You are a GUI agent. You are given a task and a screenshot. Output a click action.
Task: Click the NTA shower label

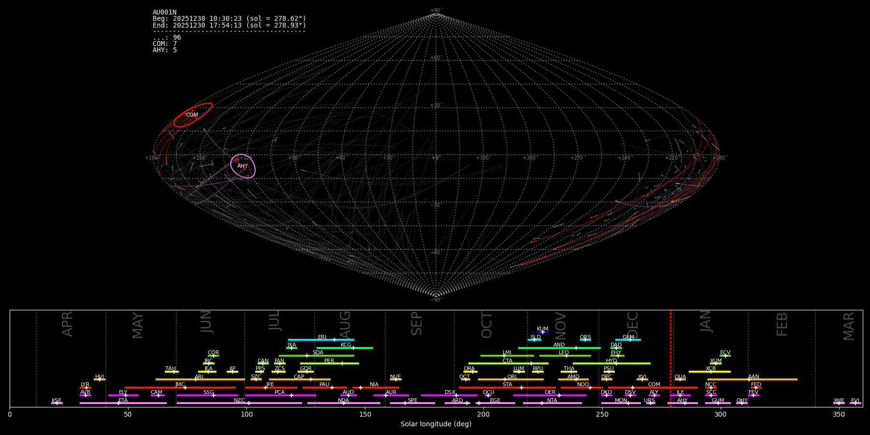click(552, 401)
